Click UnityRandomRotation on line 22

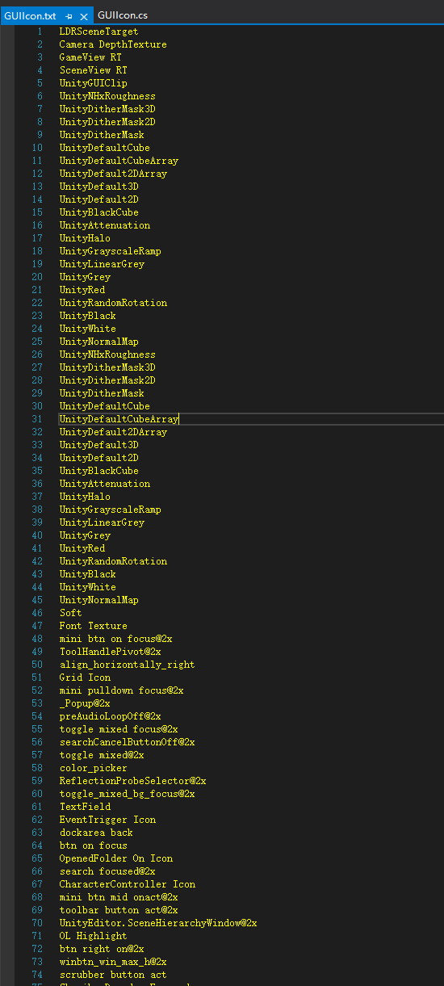pos(113,303)
